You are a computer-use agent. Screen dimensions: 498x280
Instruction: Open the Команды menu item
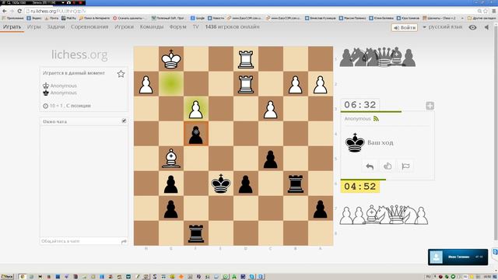click(x=152, y=27)
